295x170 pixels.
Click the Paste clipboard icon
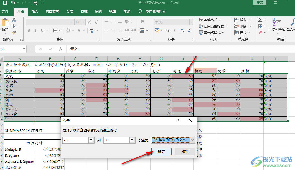point(5,22)
